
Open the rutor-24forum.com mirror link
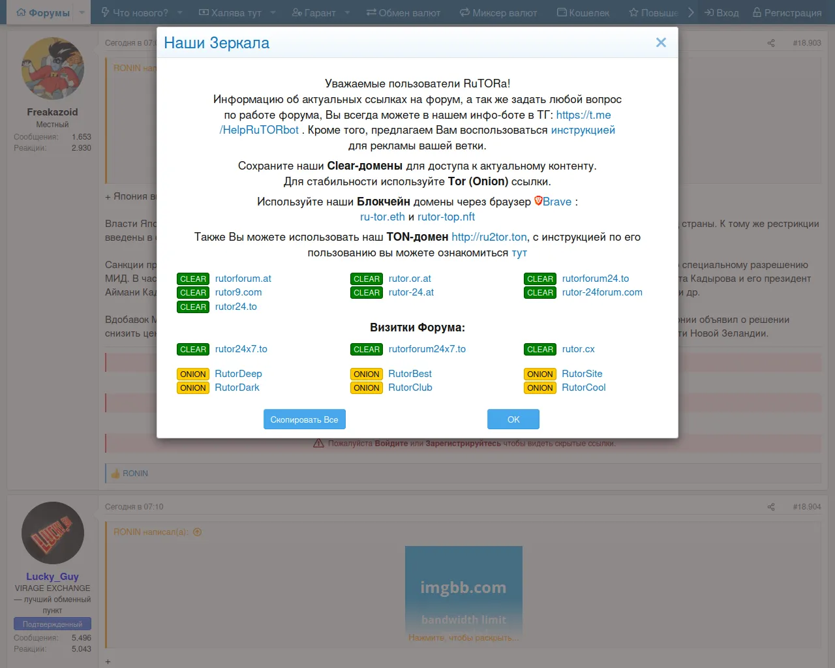pos(602,292)
